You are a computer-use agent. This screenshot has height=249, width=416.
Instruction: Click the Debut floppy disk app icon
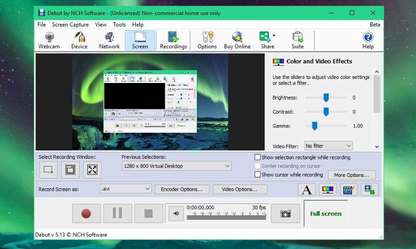tap(42, 12)
